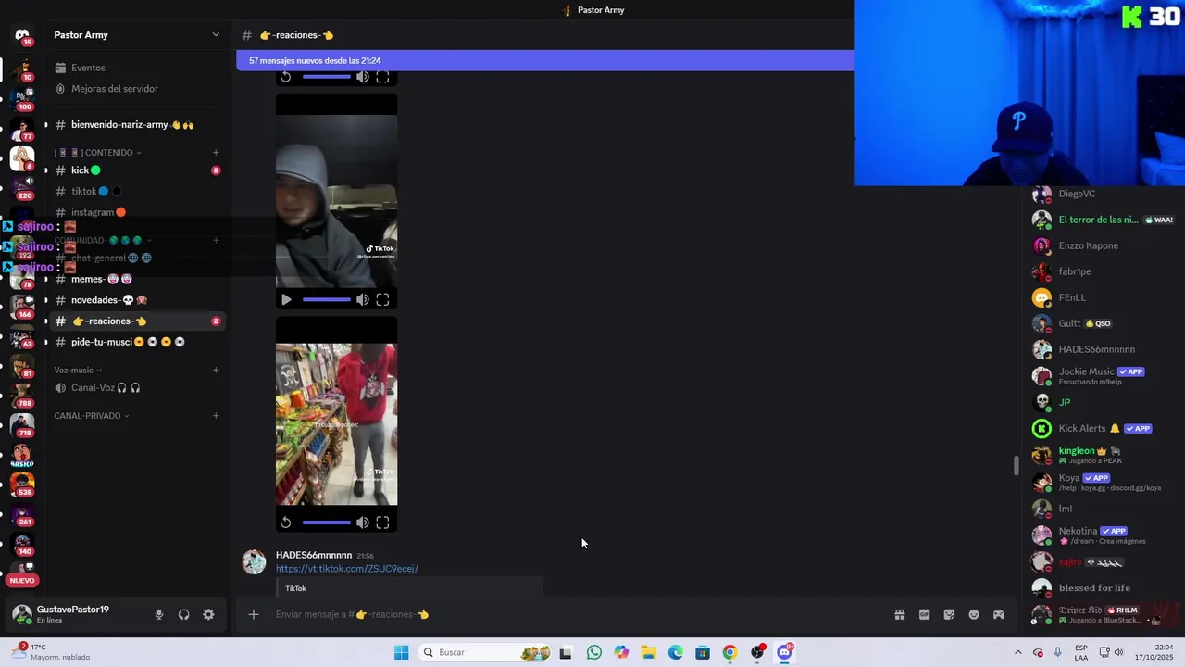Open Eventos in the server sidebar

pyautogui.click(x=137, y=68)
